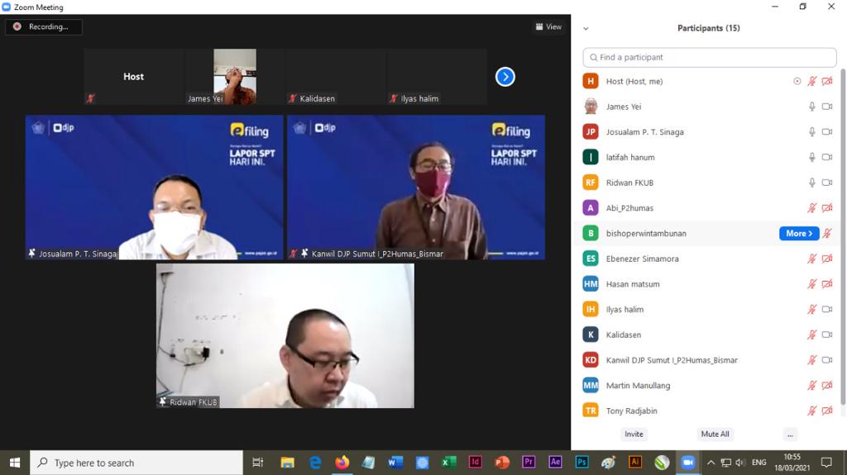The image size is (847, 475).
Task: Open the More menu for bishoperwintambunan
Action: click(798, 234)
